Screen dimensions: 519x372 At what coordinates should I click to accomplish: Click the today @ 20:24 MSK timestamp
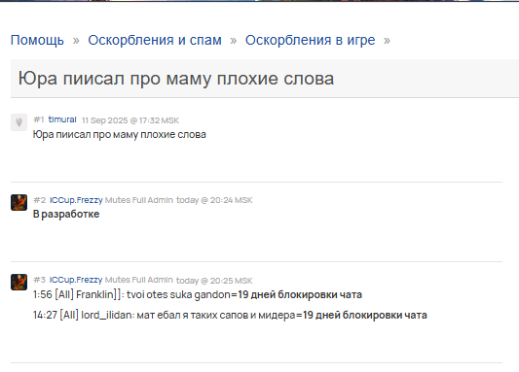pos(214,200)
